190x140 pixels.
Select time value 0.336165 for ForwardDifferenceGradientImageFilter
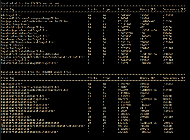[x=124, y=42]
